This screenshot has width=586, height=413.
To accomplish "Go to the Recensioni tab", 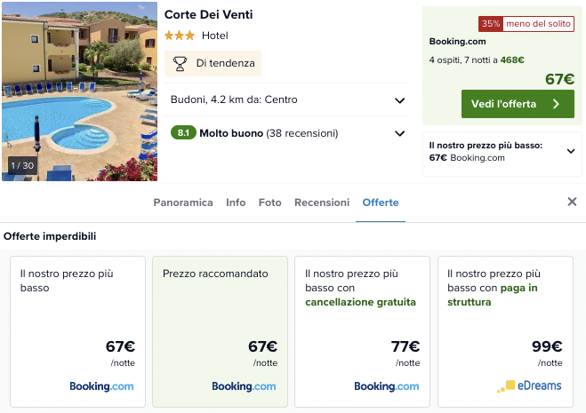I will pos(322,203).
